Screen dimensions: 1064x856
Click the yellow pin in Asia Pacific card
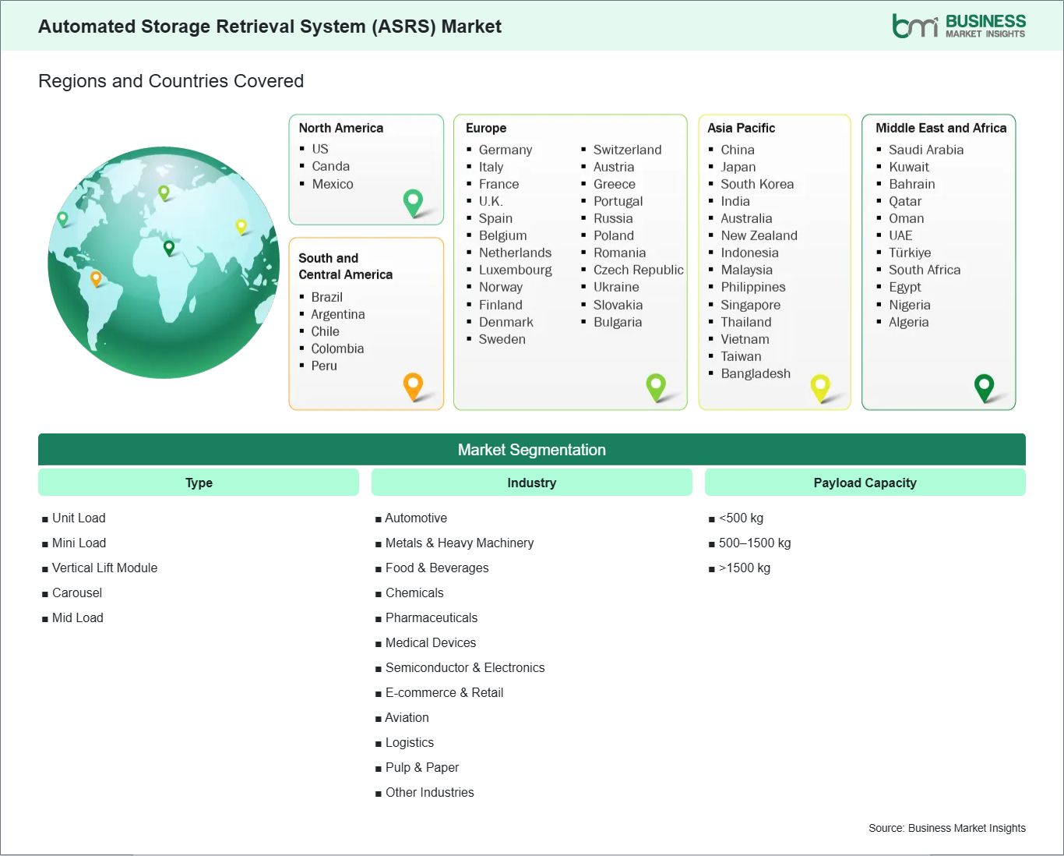tap(820, 386)
